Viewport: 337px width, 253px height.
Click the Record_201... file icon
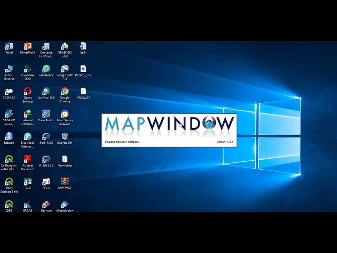[83, 71]
